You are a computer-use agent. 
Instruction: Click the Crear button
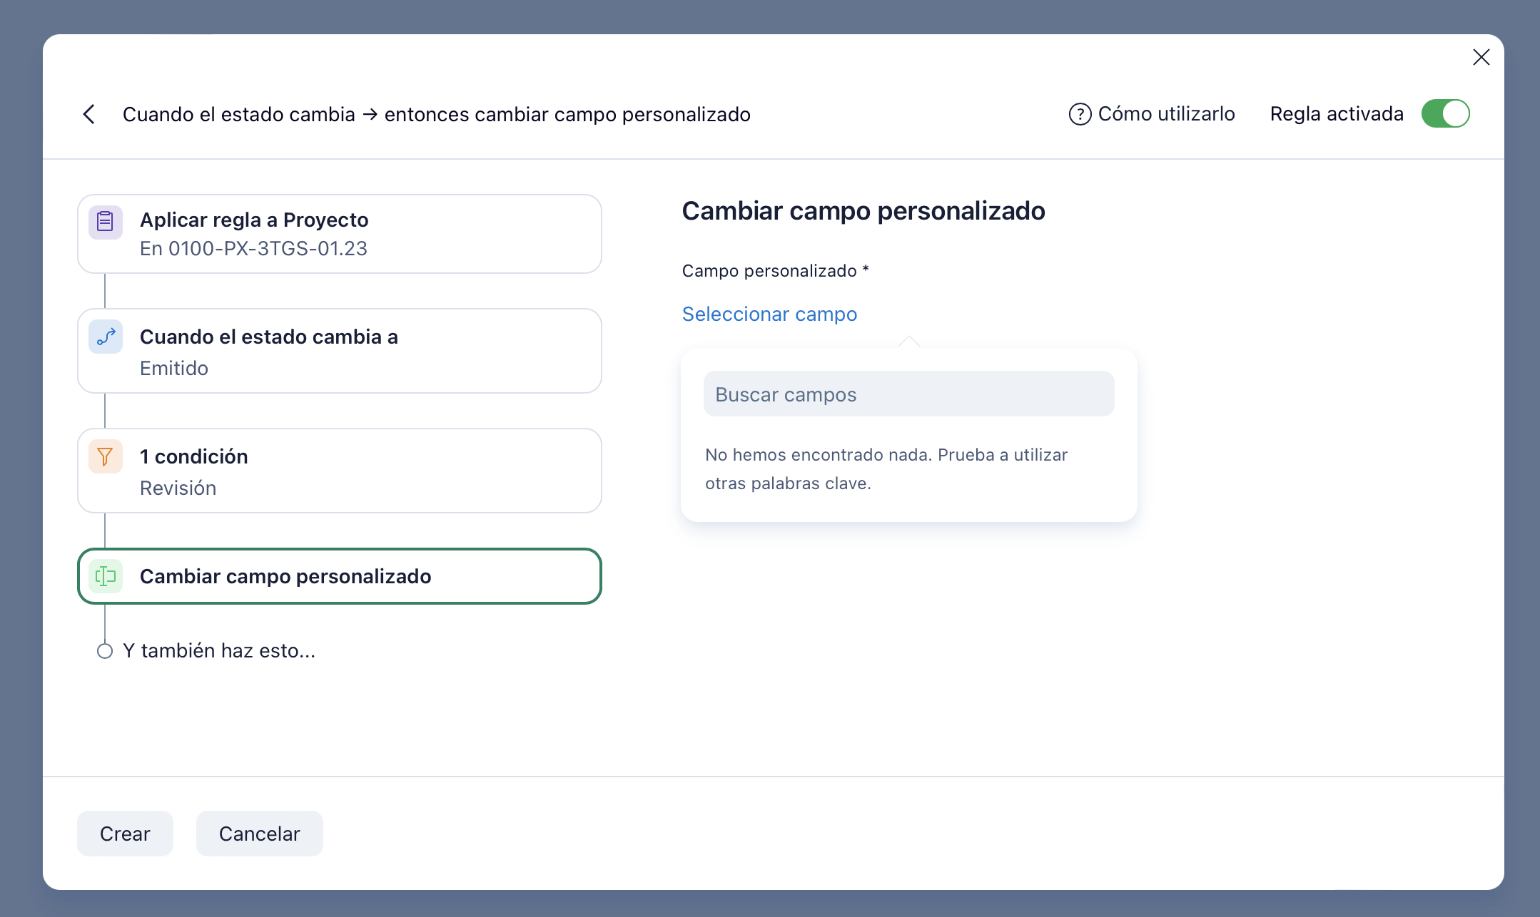(x=125, y=834)
